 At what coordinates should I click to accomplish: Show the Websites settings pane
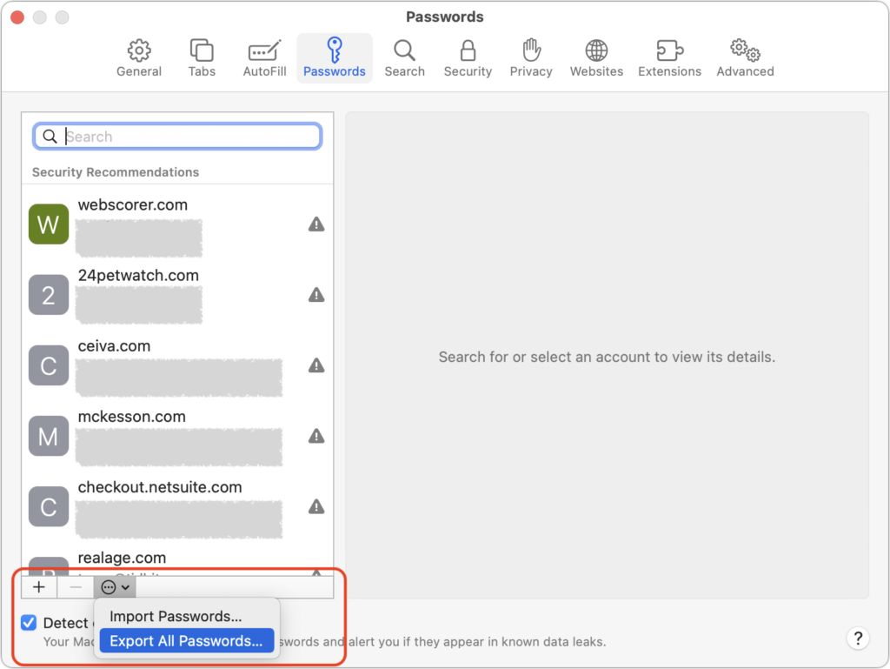pyautogui.click(x=596, y=58)
